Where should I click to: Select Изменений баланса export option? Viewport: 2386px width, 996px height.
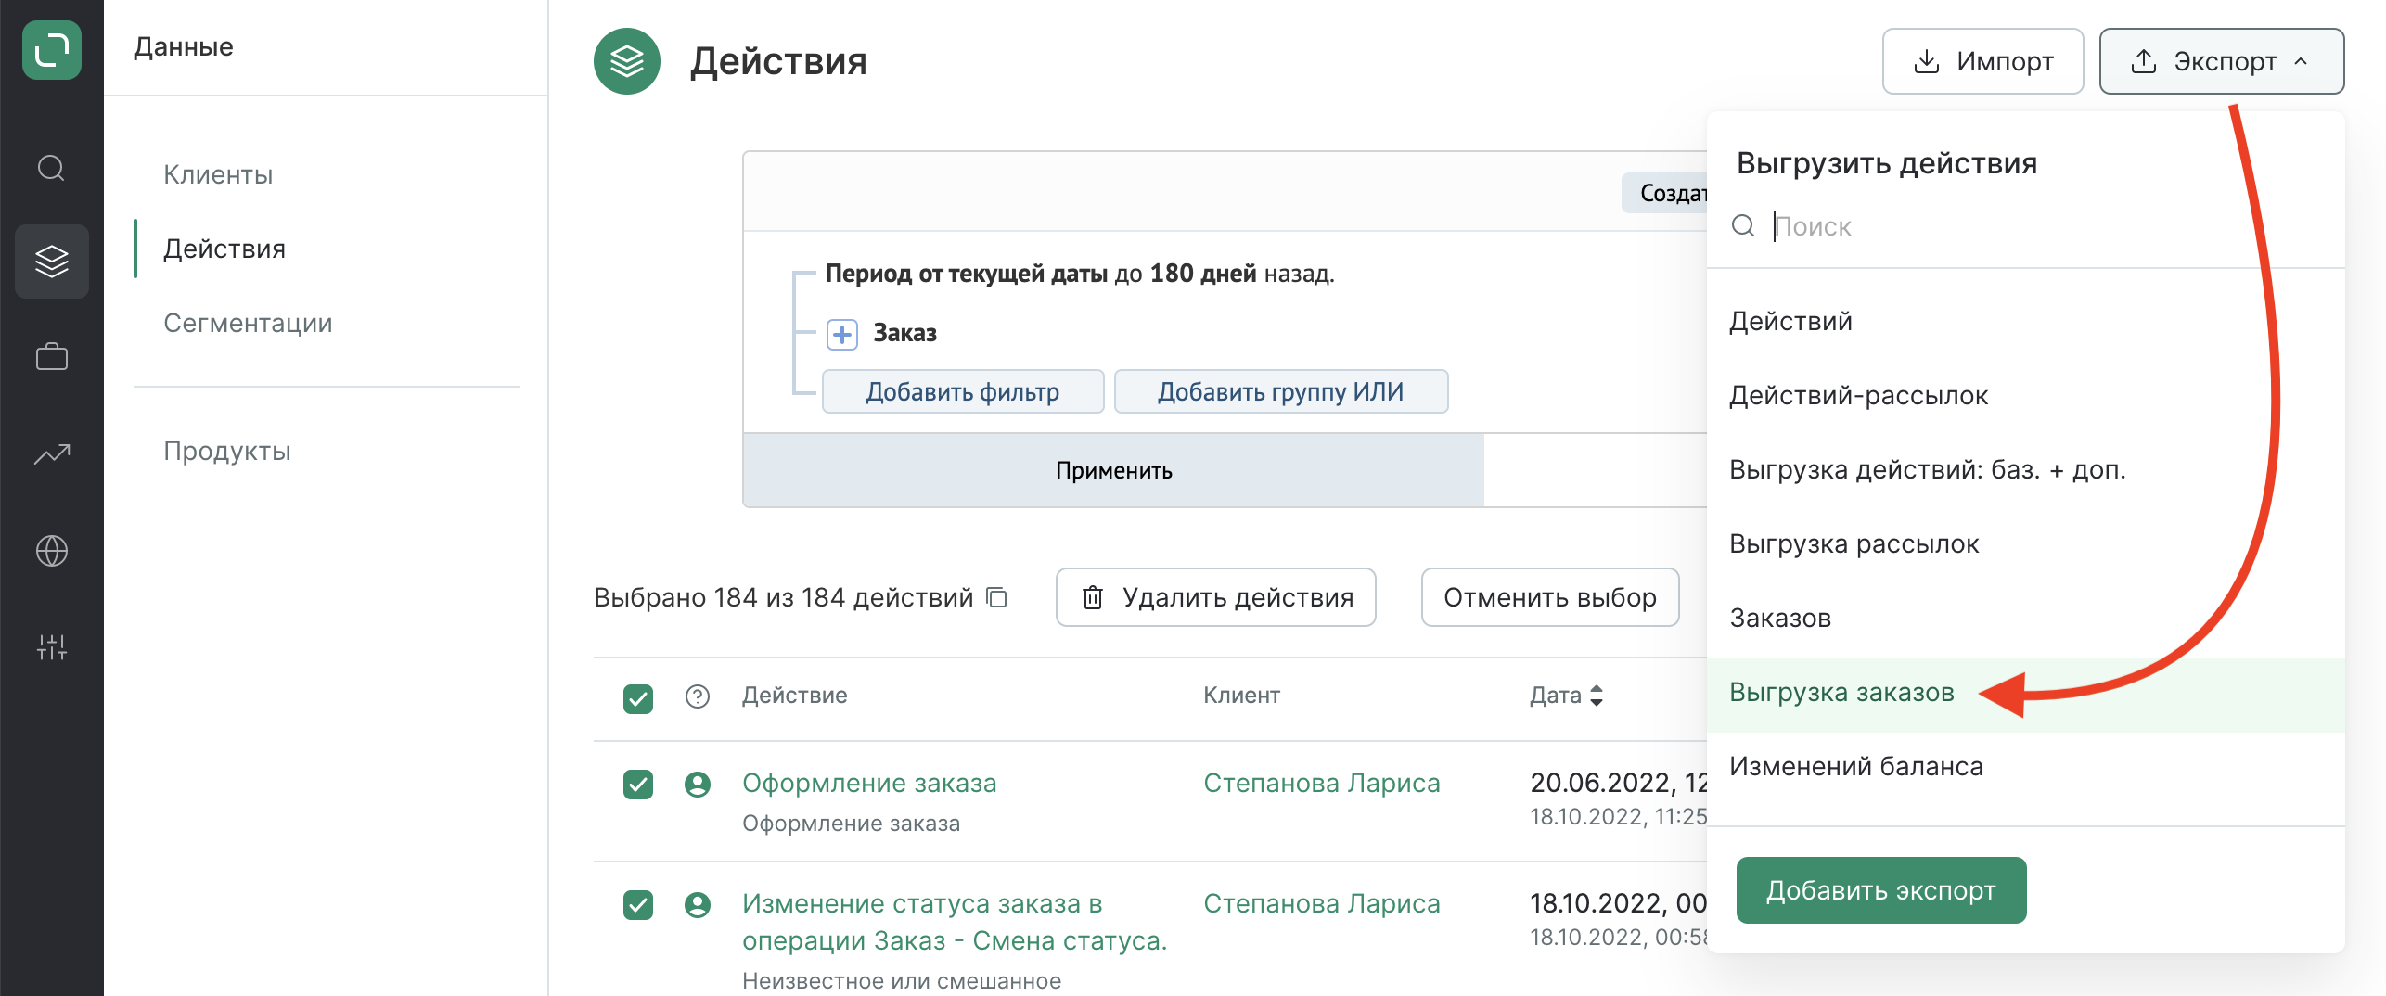pos(2026,766)
